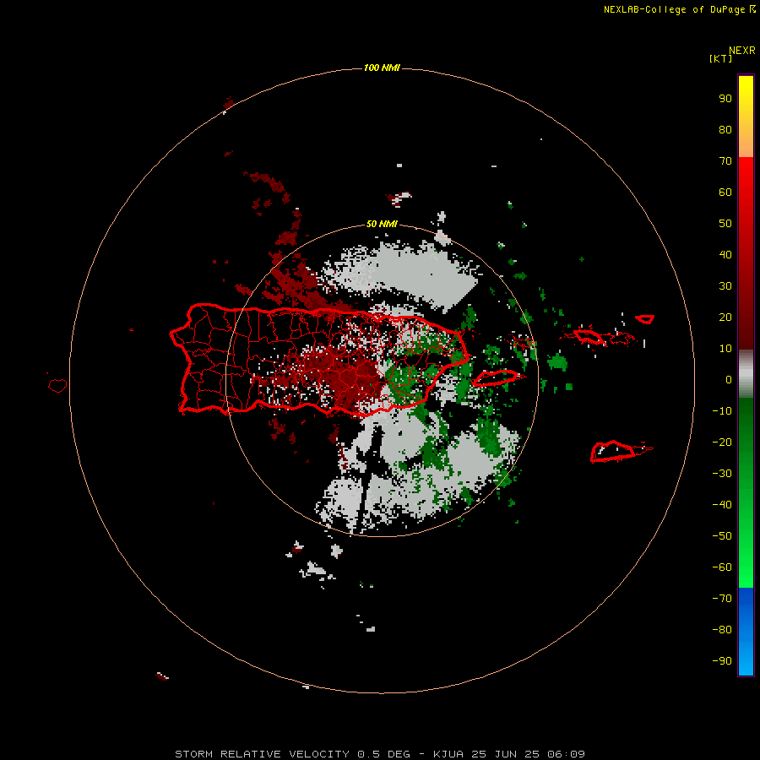Click the 20 value on the velocity legend
760x760 pixels.
[725, 317]
